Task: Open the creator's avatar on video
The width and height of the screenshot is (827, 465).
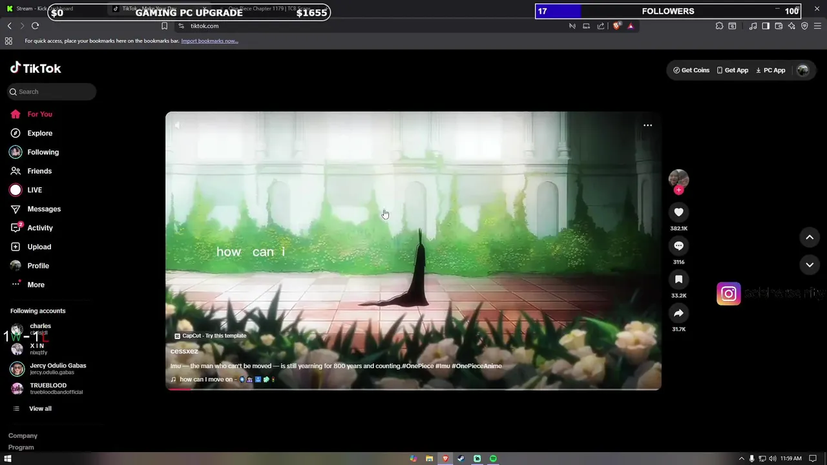Action: click(x=678, y=178)
